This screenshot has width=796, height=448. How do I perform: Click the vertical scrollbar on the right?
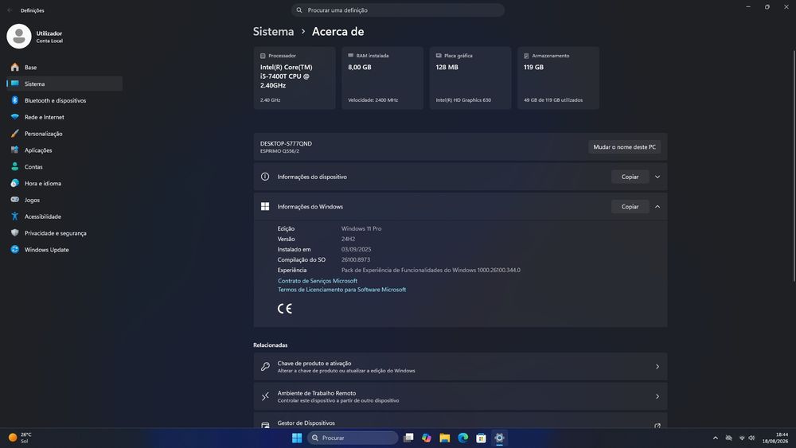point(794,165)
